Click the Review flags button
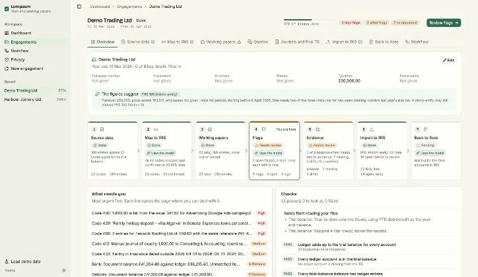This screenshot has width=478, height=277. point(444,23)
